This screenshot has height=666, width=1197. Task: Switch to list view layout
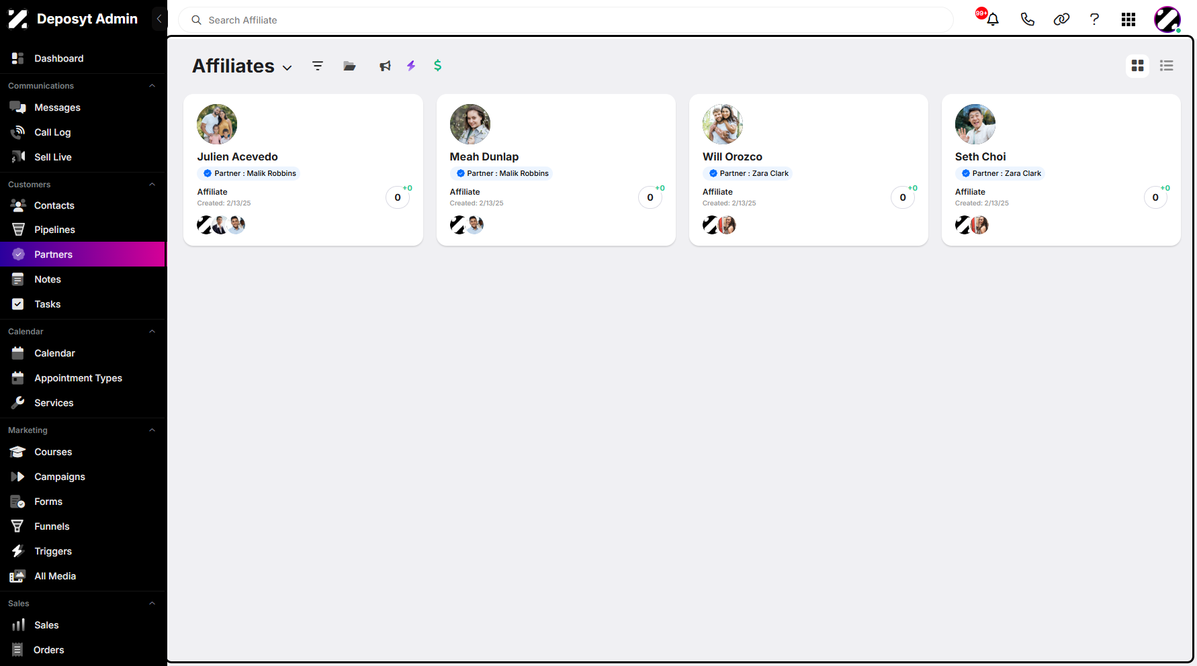tap(1166, 66)
